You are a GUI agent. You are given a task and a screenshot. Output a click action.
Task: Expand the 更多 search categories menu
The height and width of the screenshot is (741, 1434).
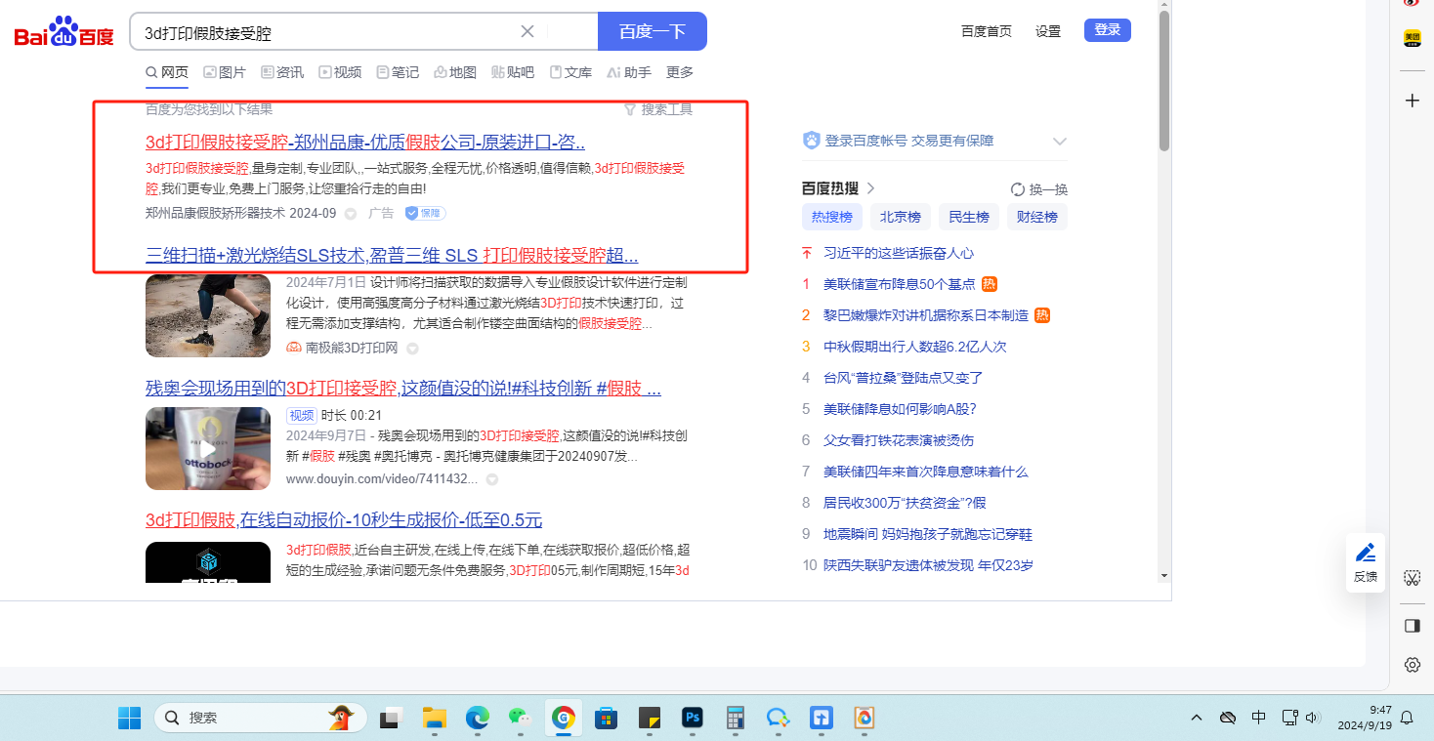coord(680,72)
